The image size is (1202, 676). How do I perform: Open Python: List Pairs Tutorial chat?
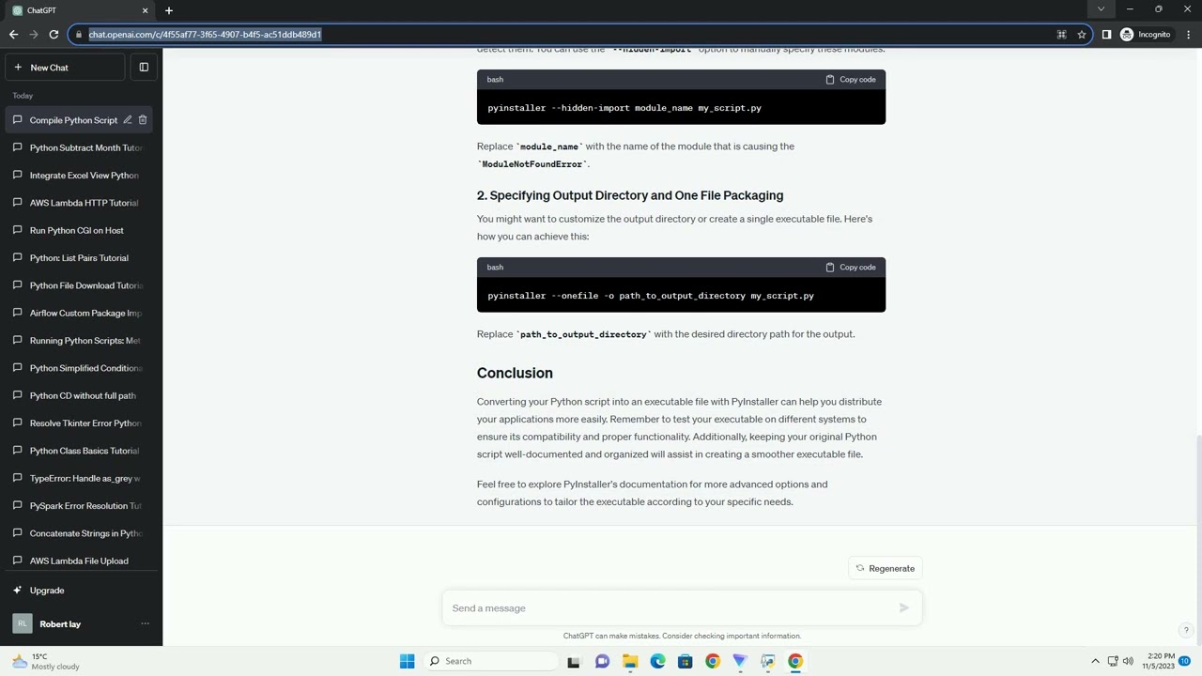click(81, 258)
